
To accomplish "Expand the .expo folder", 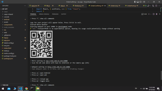I will point(14,12).
